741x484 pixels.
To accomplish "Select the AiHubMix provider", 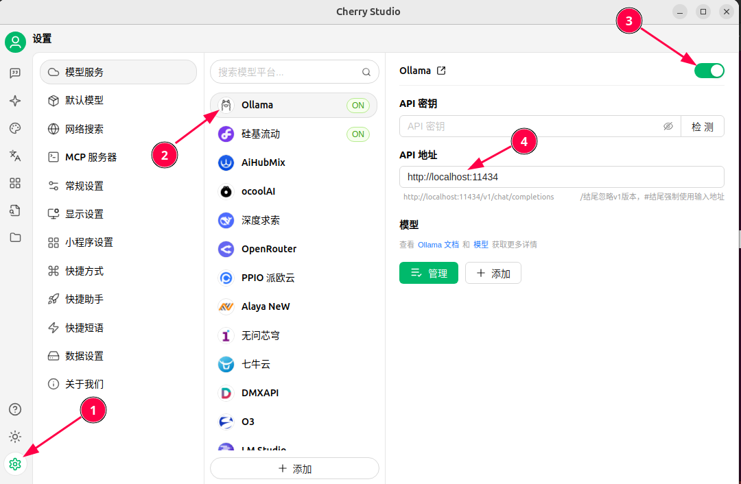I will pyautogui.click(x=294, y=162).
